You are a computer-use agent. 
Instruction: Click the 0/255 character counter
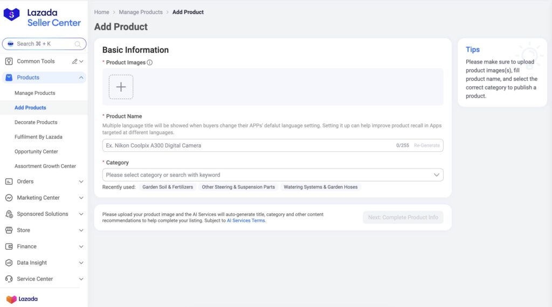(403, 145)
